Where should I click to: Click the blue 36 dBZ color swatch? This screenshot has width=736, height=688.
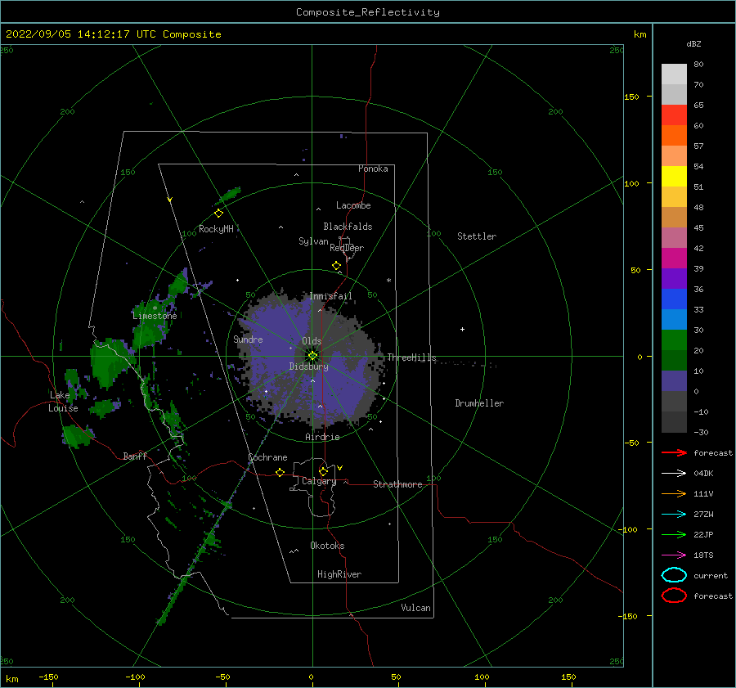[674, 299]
